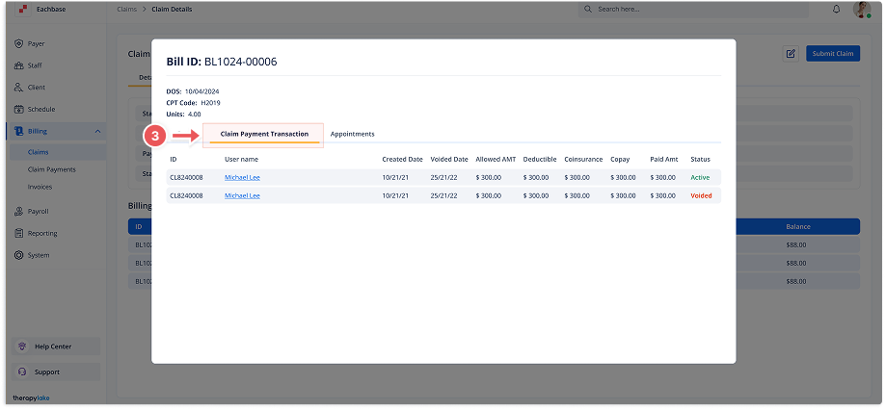Focus the Search here field
885x410 pixels.
click(693, 9)
